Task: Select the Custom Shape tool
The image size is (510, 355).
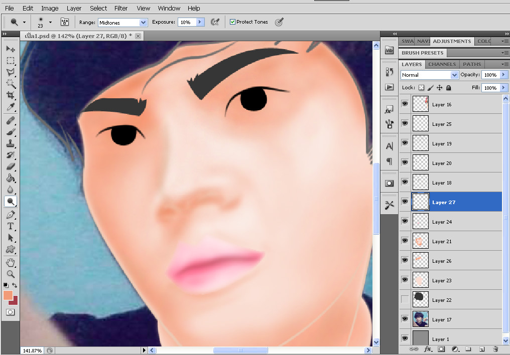Action: pyautogui.click(x=11, y=249)
